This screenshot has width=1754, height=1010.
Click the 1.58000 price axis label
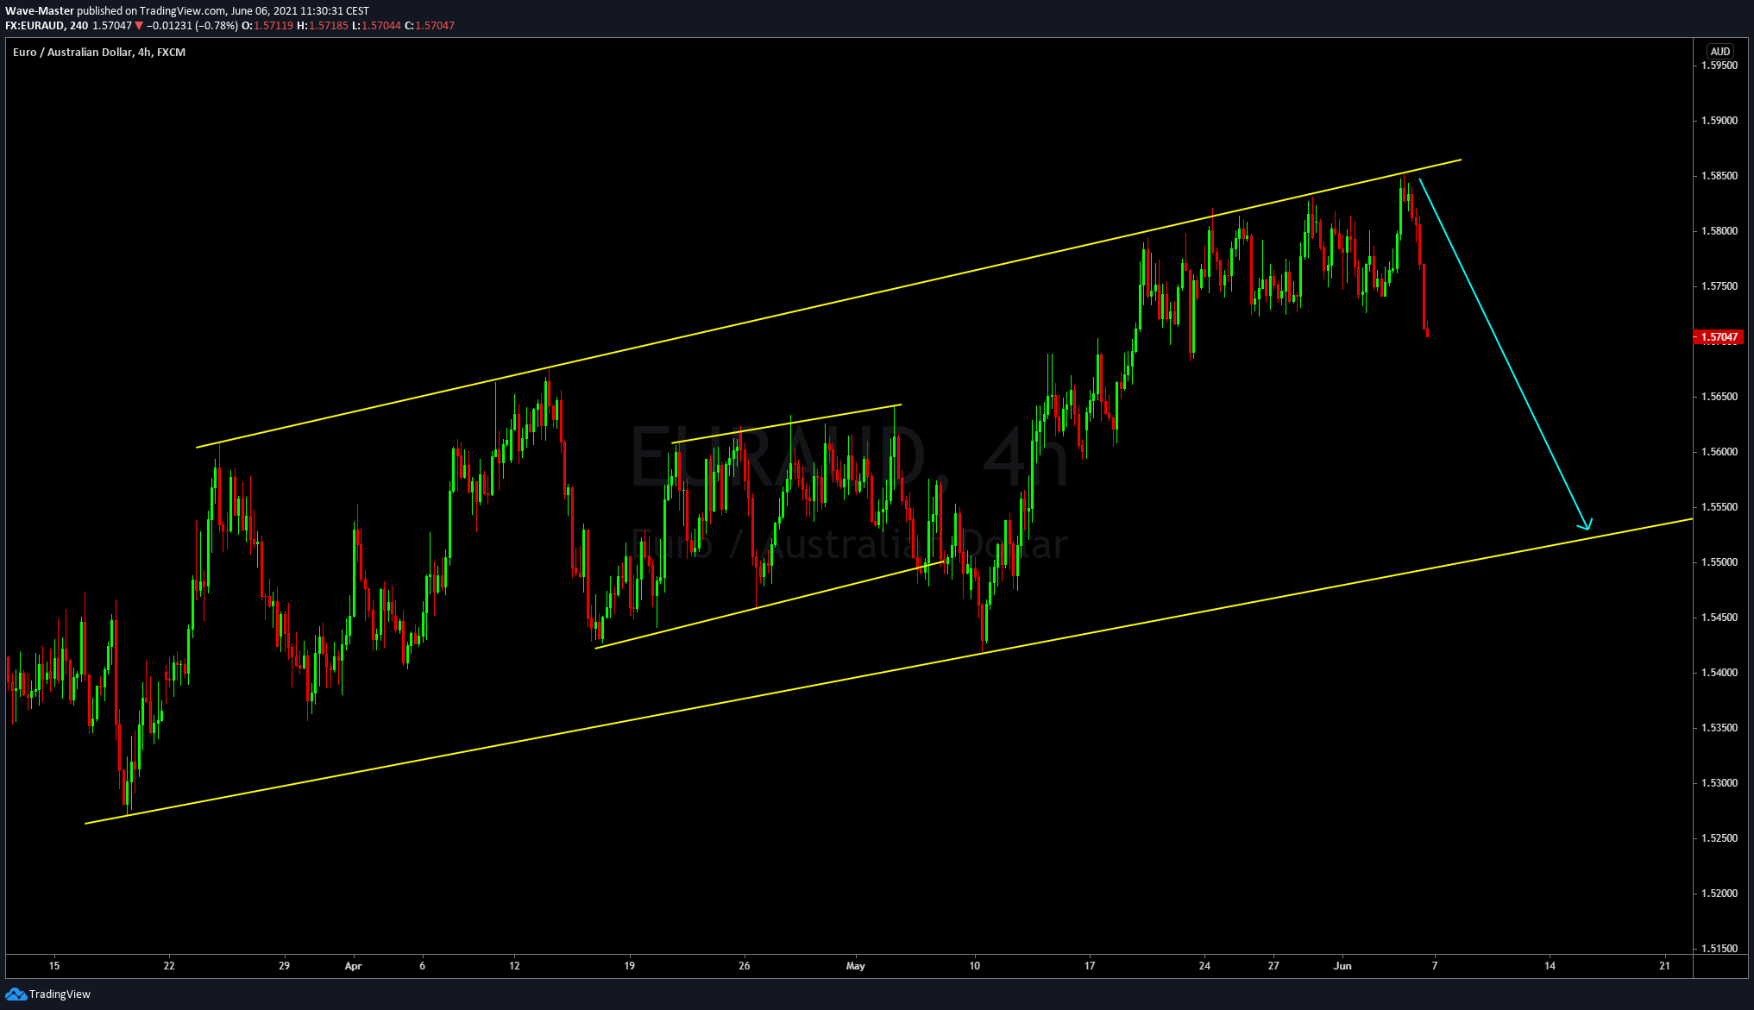[1719, 231]
